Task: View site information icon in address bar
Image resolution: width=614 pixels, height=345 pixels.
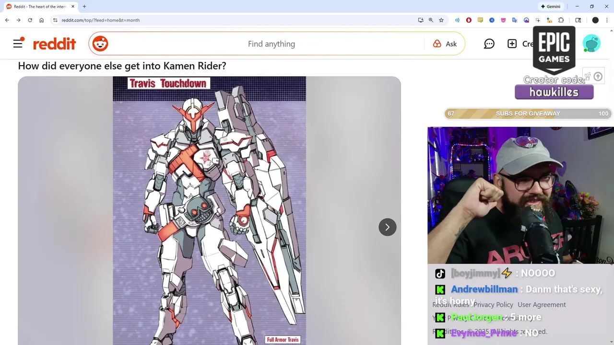Action: click(55, 20)
